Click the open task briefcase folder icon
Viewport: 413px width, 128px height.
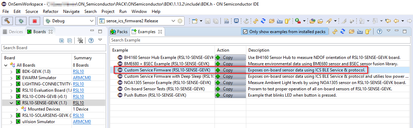click(321, 21)
